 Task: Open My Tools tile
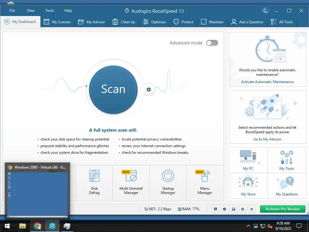pyautogui.click(x=287, y=160)
